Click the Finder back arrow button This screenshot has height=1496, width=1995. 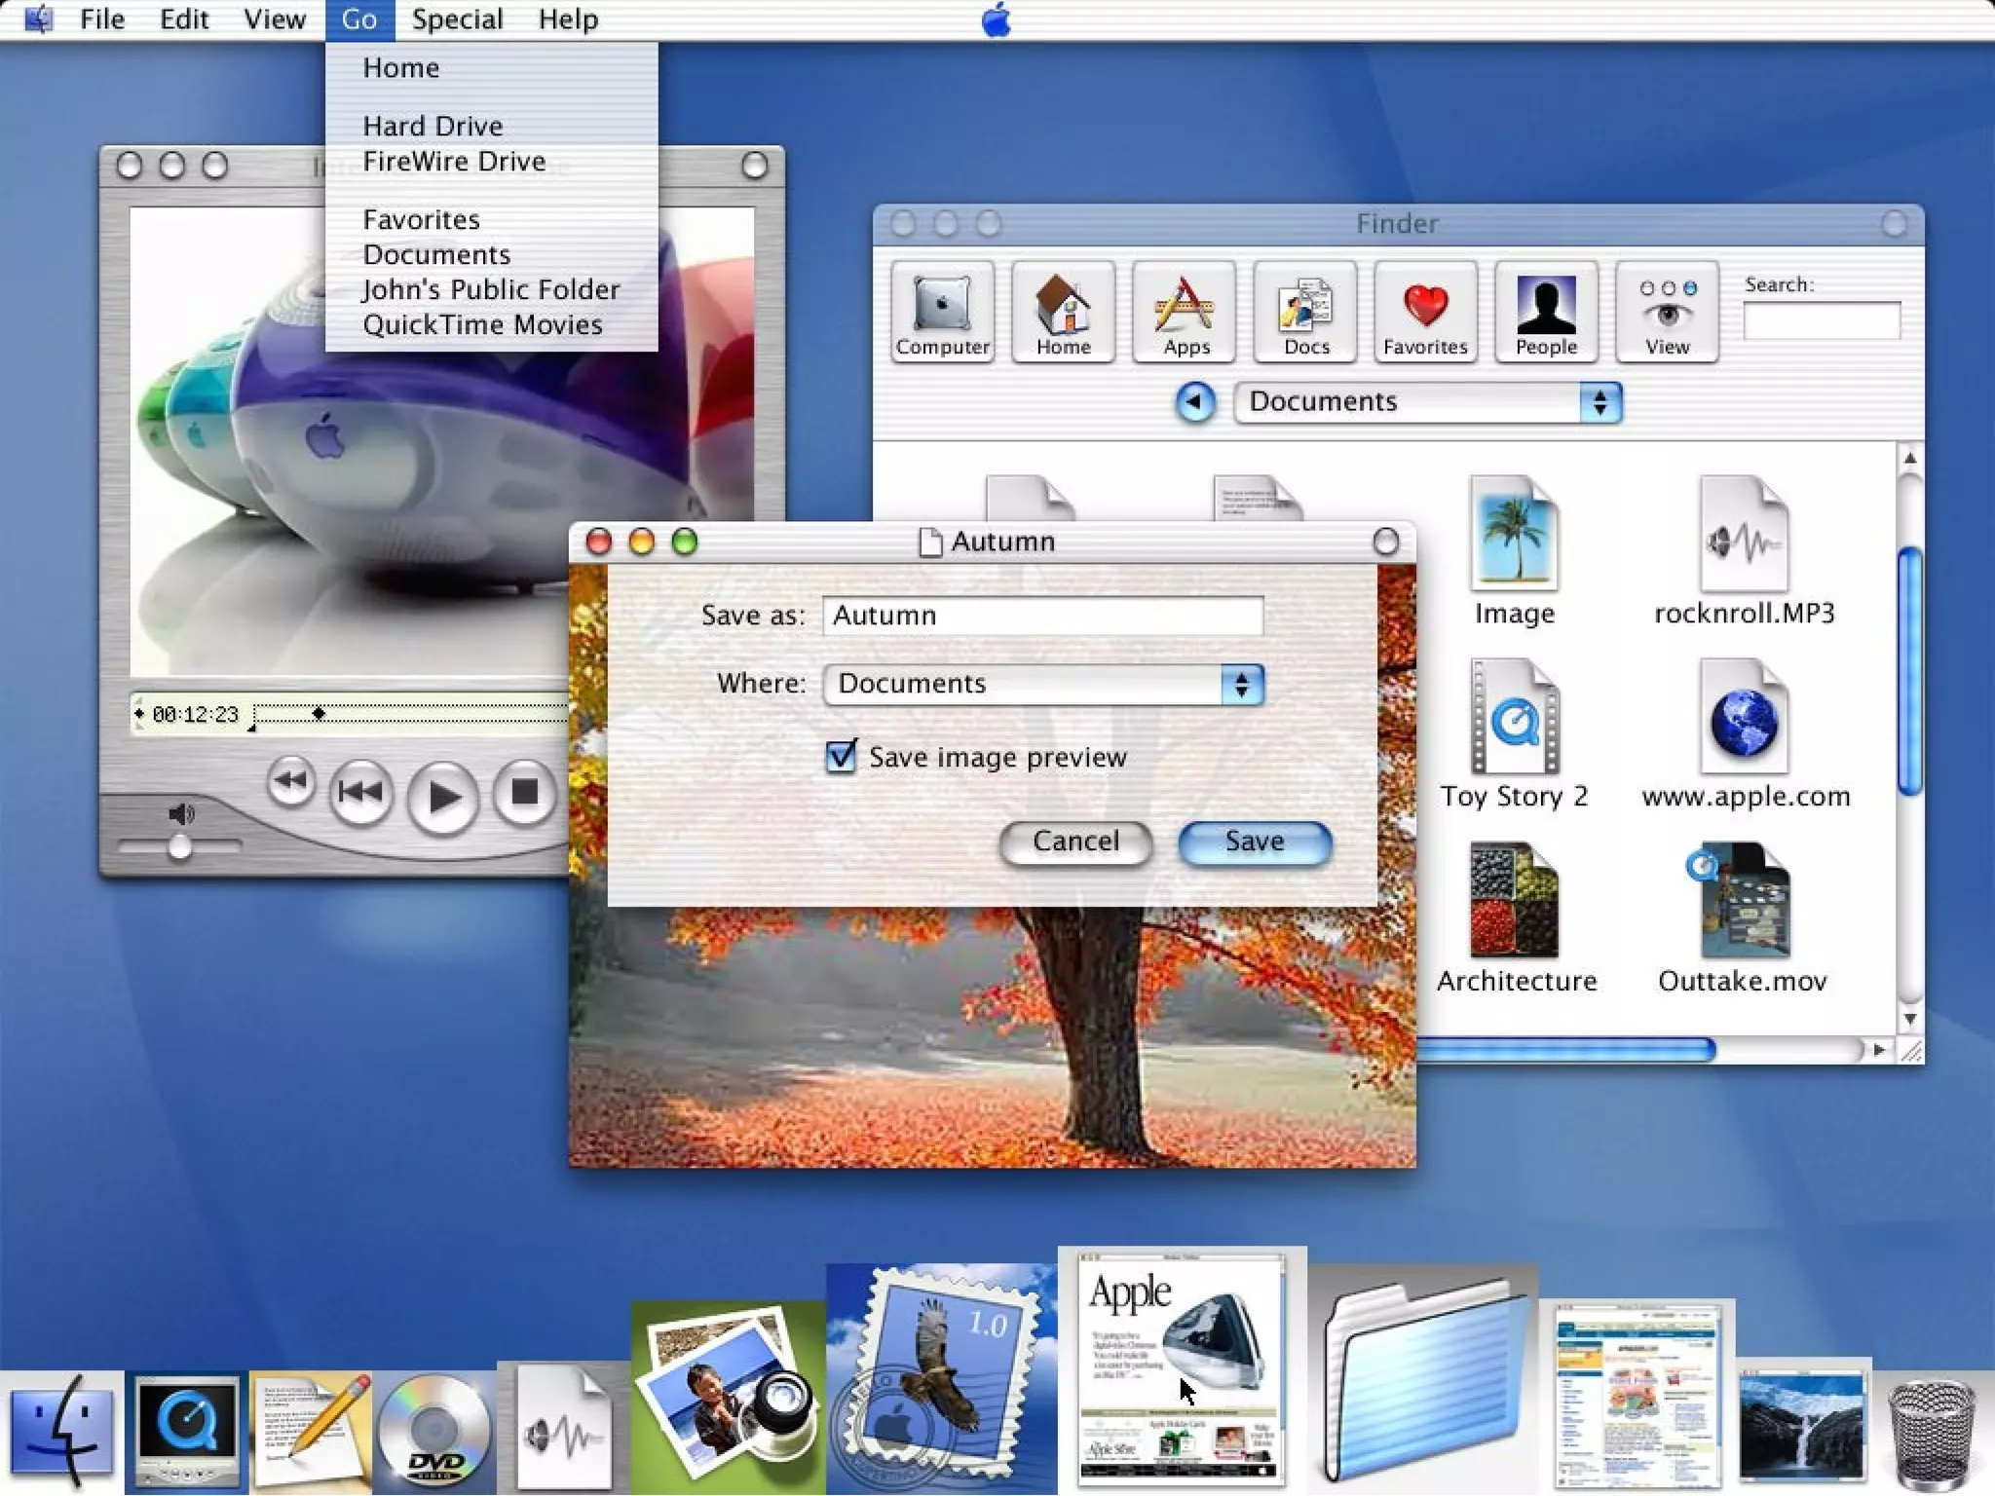coord(1195,402)
